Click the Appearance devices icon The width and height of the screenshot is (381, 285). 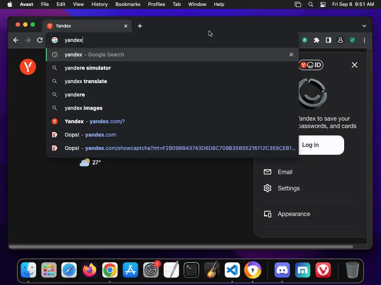[267, 214]
